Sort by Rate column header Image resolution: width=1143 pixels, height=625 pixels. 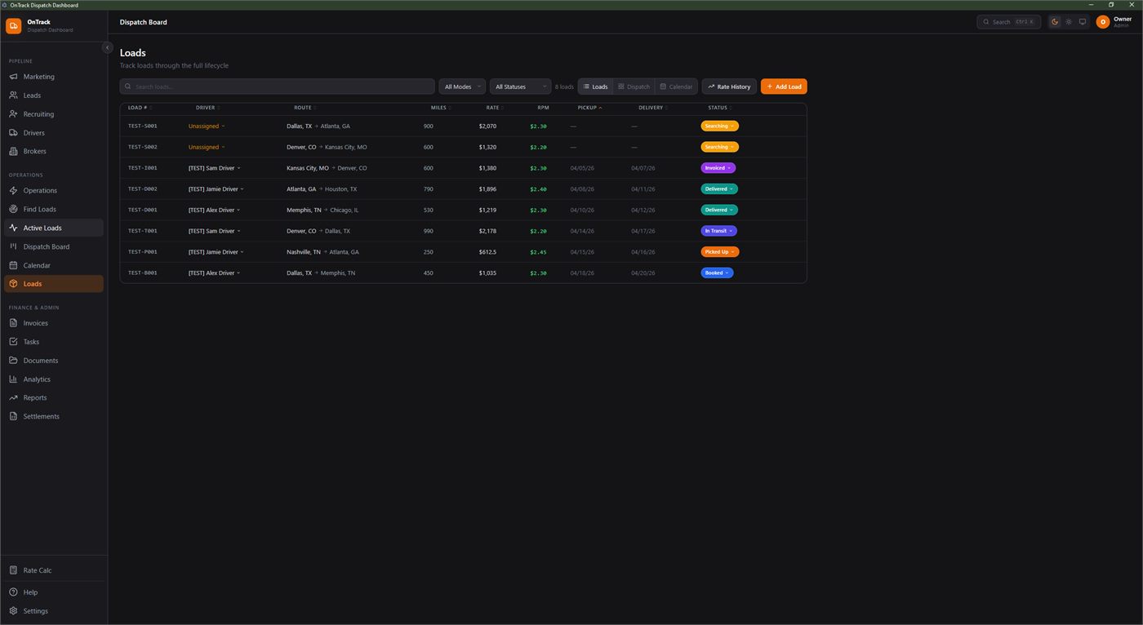tap(495, 108)
